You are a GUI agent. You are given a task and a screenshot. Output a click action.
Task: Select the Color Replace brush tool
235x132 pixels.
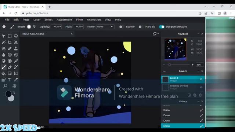16,67
